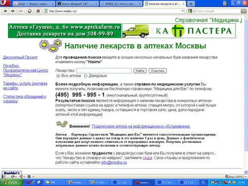
Task: Open the Windows пуск Start button
Action: pos(11,183)
